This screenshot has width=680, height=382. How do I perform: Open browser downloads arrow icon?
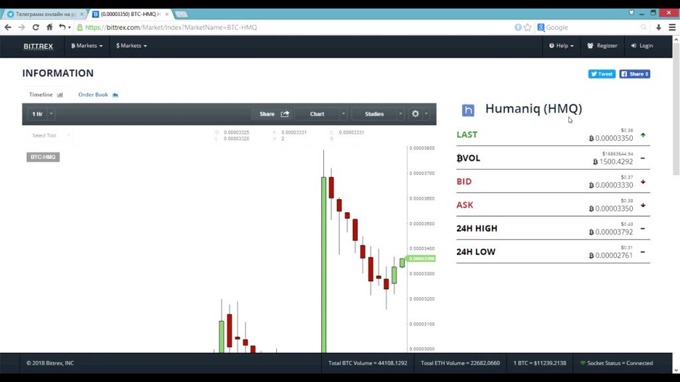tap(658, 27)
